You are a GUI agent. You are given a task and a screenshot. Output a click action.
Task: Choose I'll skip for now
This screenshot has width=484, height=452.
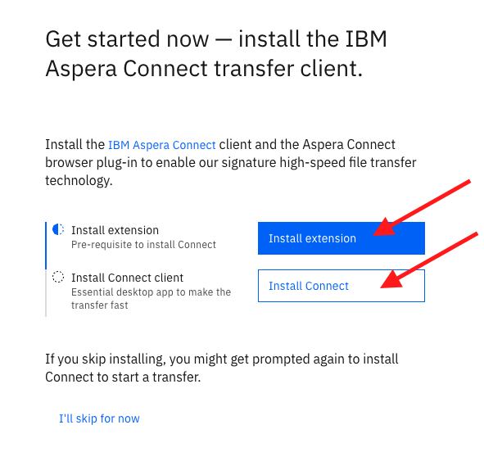click(99, 418)
